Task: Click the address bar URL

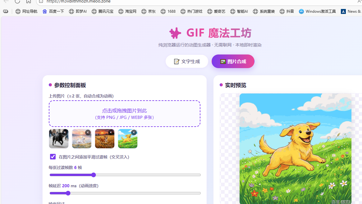Action: click(79, 1)
